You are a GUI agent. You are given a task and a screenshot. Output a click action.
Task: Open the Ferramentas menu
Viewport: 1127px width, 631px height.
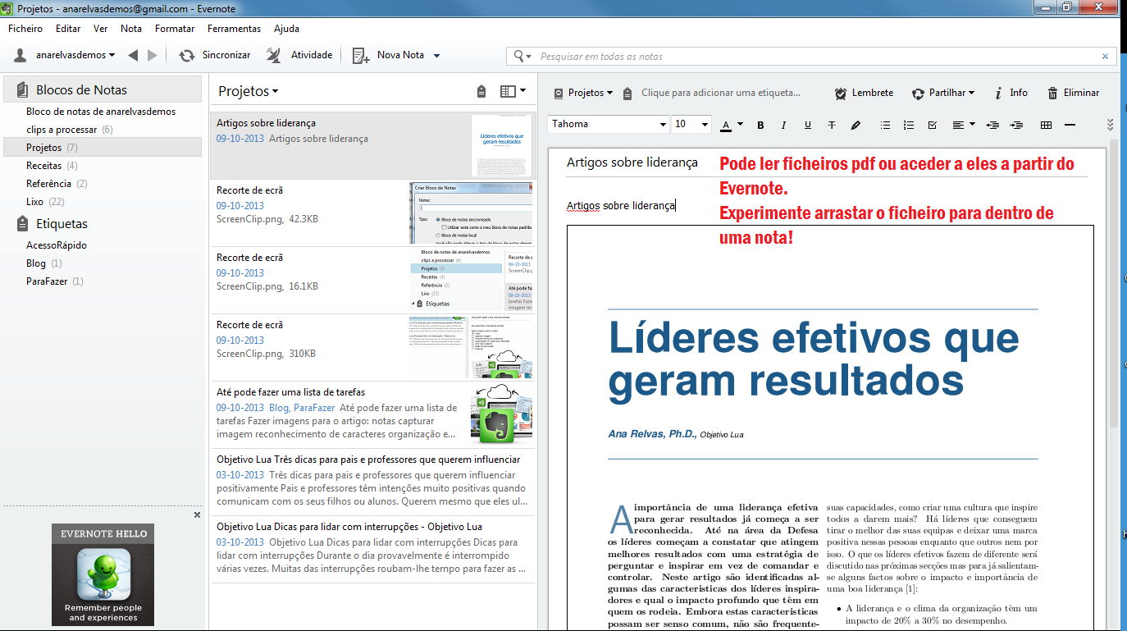coord(234,29)
